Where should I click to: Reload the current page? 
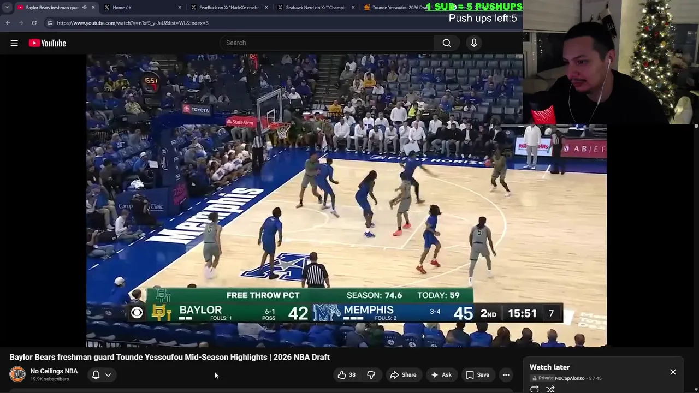click(x=34, y=23)
